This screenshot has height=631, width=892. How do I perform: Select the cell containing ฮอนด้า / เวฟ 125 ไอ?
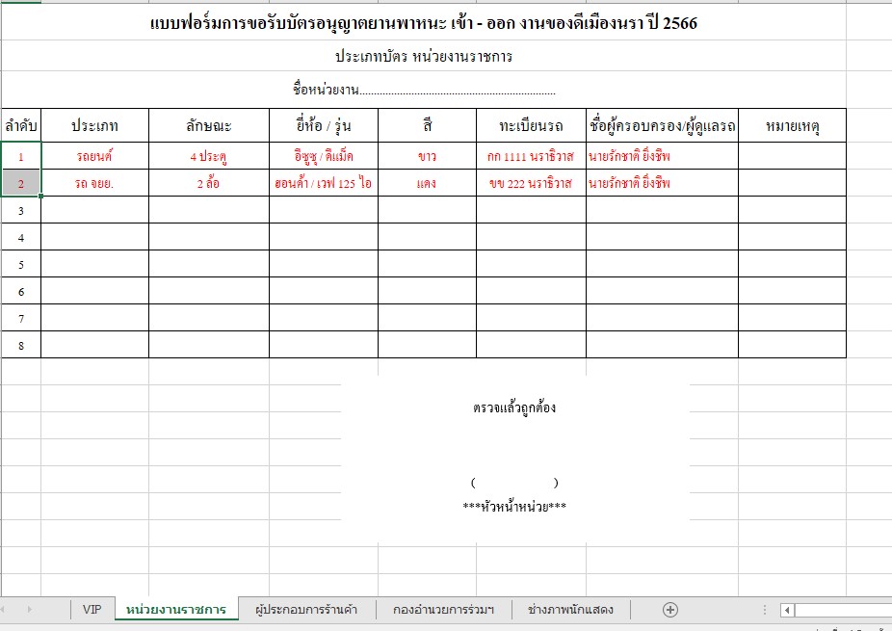pyautogui.click(x=323, y=183)
